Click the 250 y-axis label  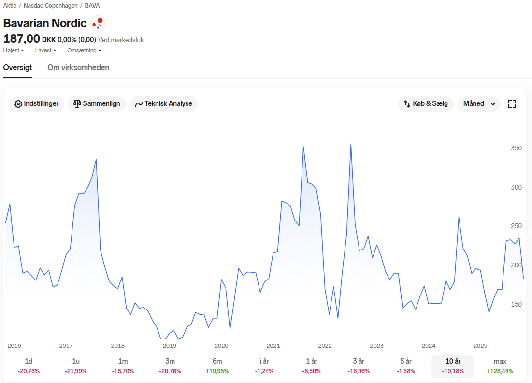coord(516,226)
